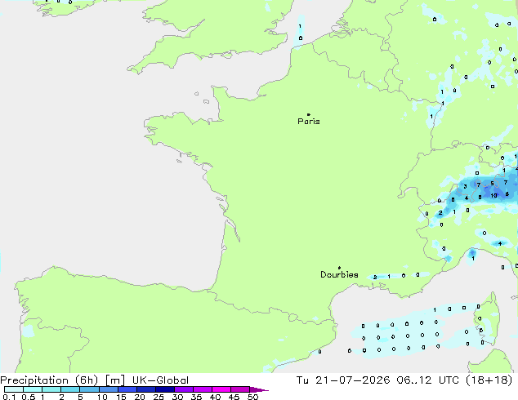Image resolution: width=518 pixels, height=400 pixels.
Task: Select the 15–20 legend color swatch
Action: click(x=127, y=389)
